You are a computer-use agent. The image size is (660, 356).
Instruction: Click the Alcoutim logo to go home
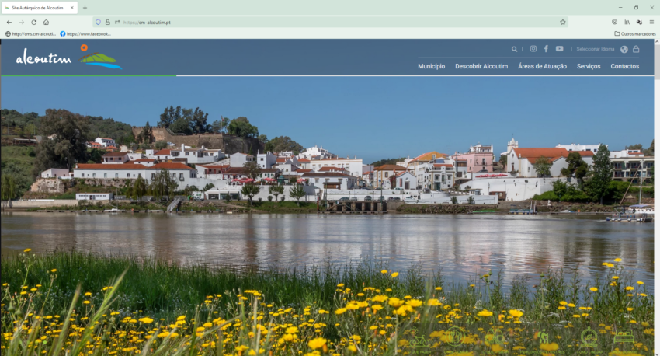pos(68,58)
